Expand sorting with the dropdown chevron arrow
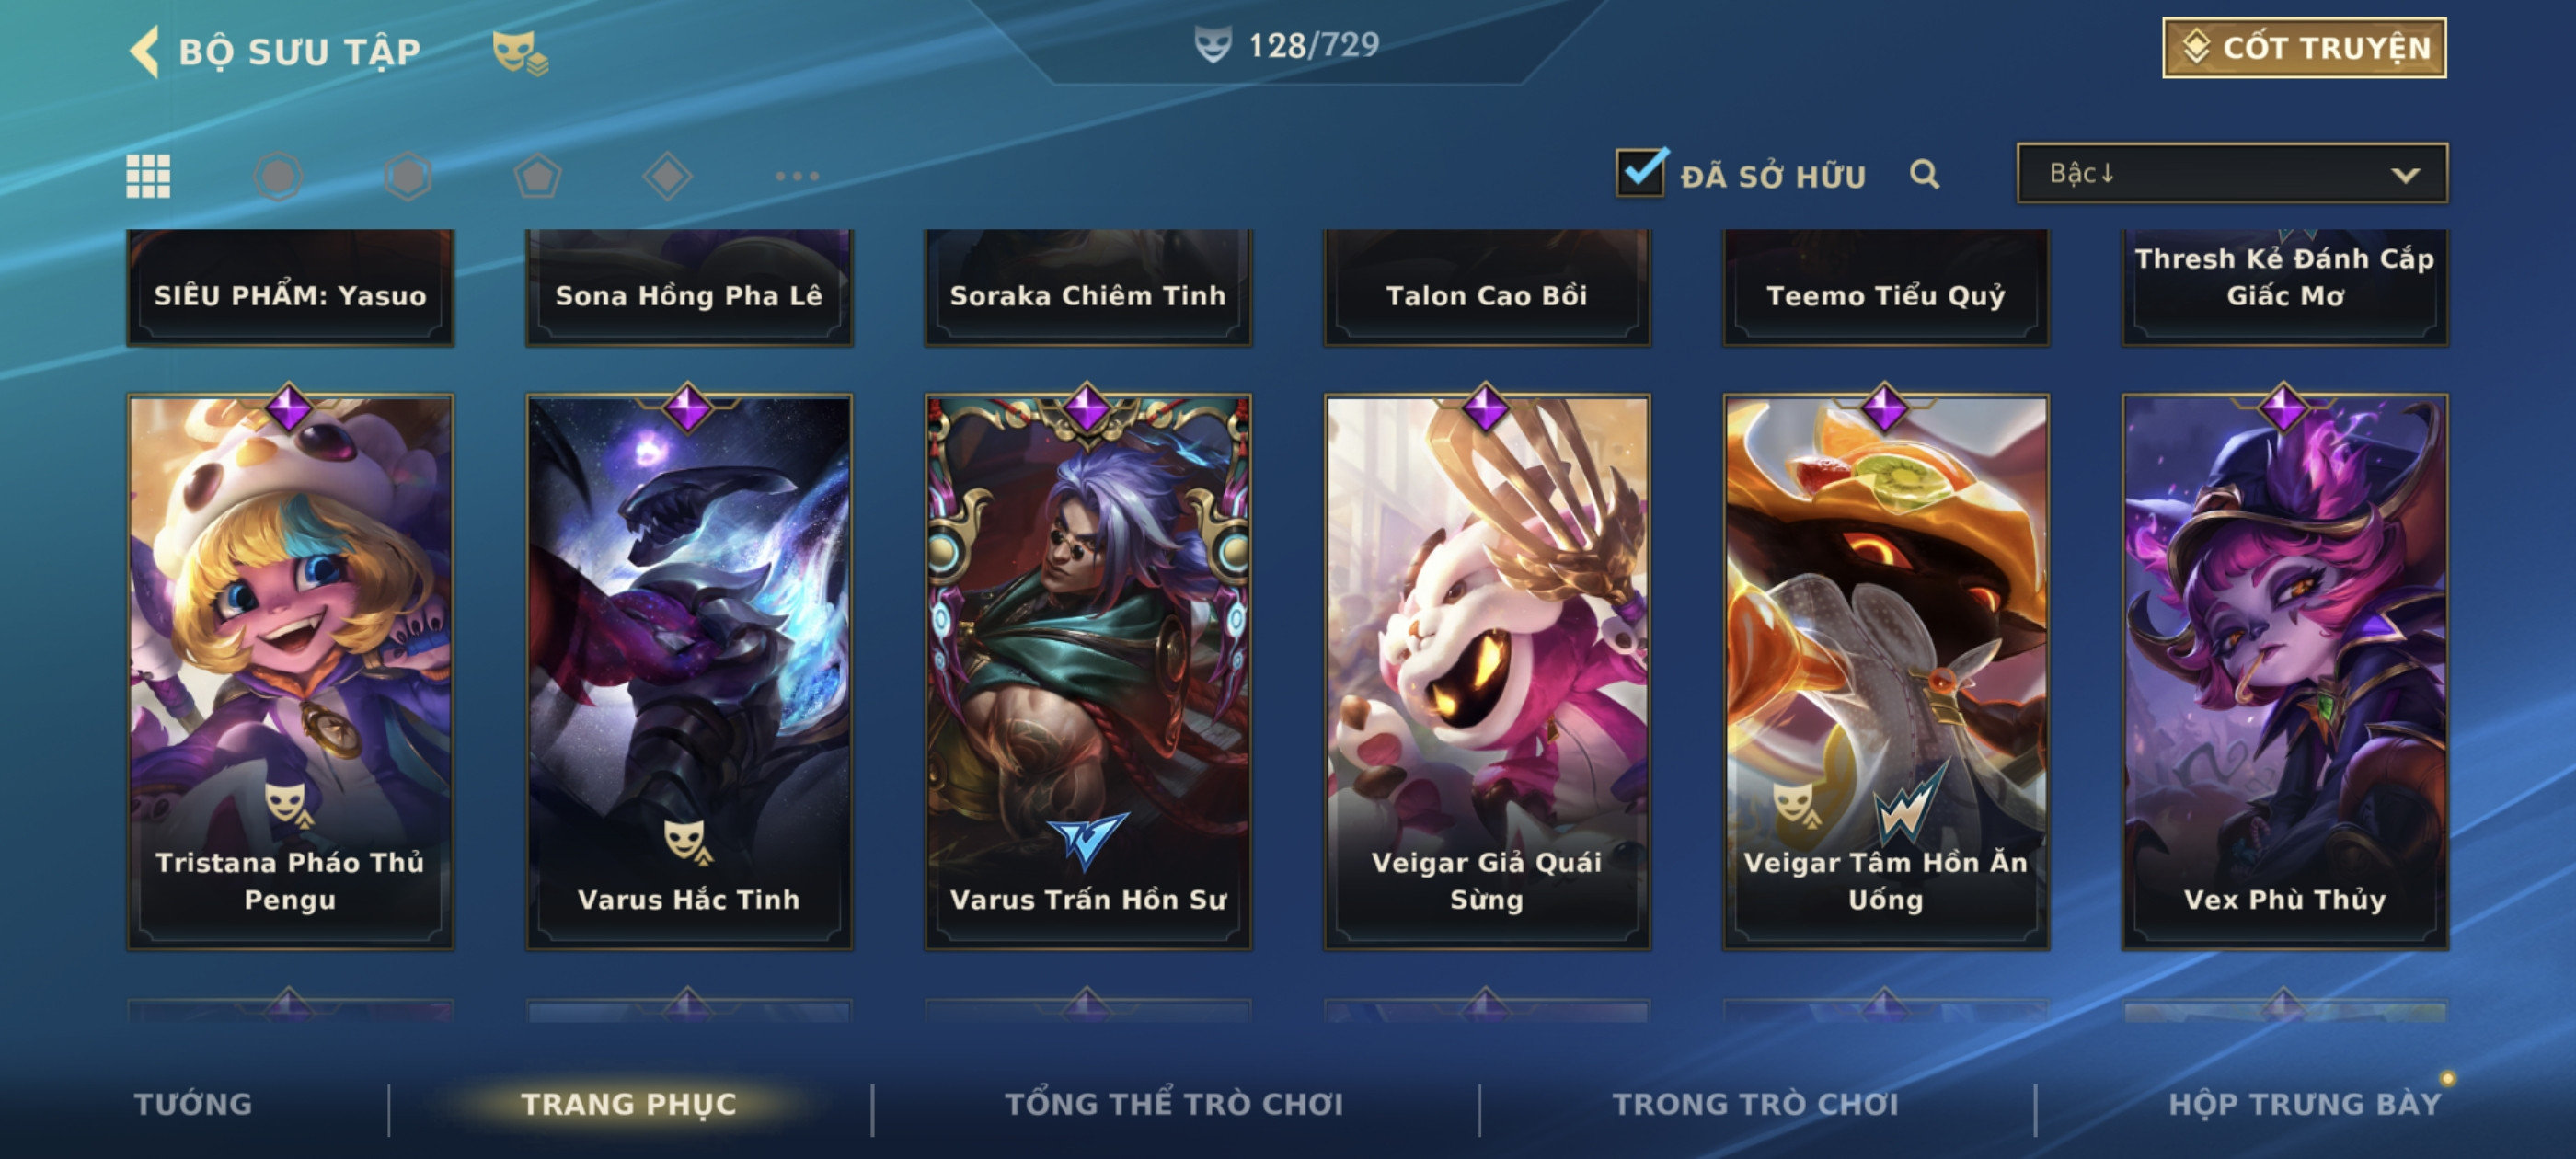2576x1159 pixels. 2405,175
